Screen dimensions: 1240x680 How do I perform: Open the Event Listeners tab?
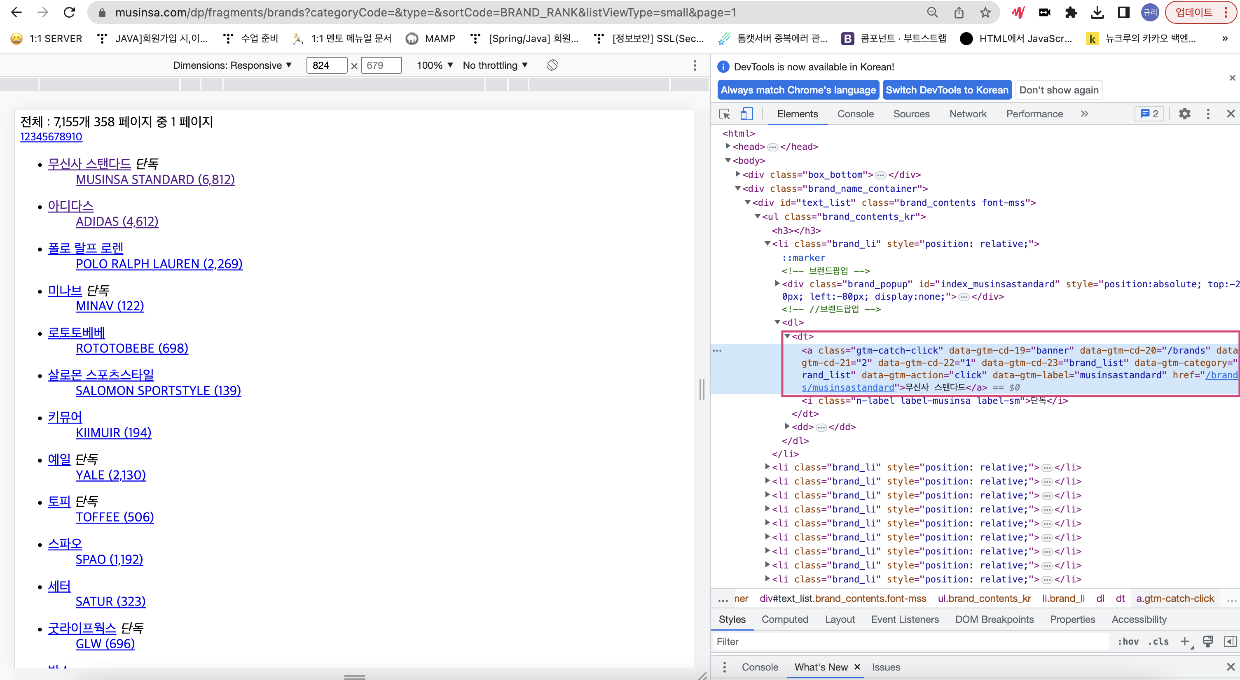click(905, 619)
